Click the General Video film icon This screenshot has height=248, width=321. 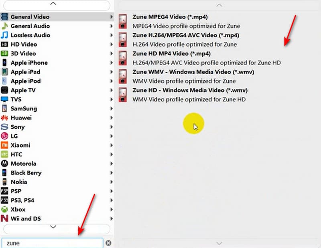[x=4, y=17]
